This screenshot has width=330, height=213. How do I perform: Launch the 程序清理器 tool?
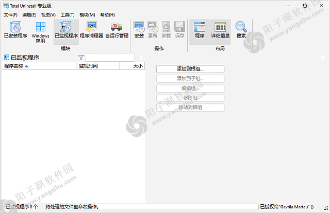click(92, 30)
